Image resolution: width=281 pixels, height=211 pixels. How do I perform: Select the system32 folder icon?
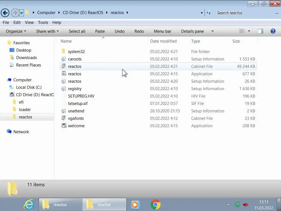pyautogui.click(x=63, y=51)
